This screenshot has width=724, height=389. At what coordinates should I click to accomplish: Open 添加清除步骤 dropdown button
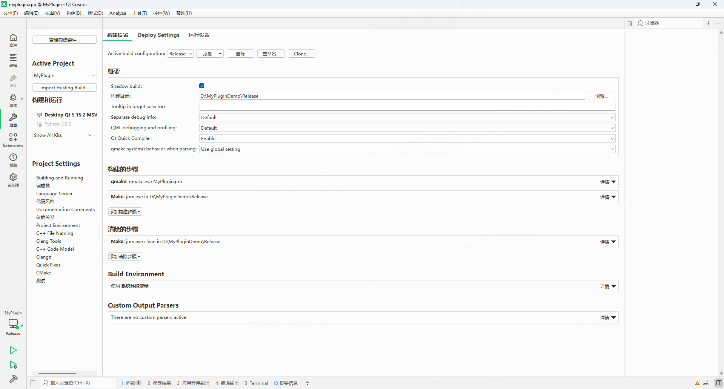tap(125, 257)
